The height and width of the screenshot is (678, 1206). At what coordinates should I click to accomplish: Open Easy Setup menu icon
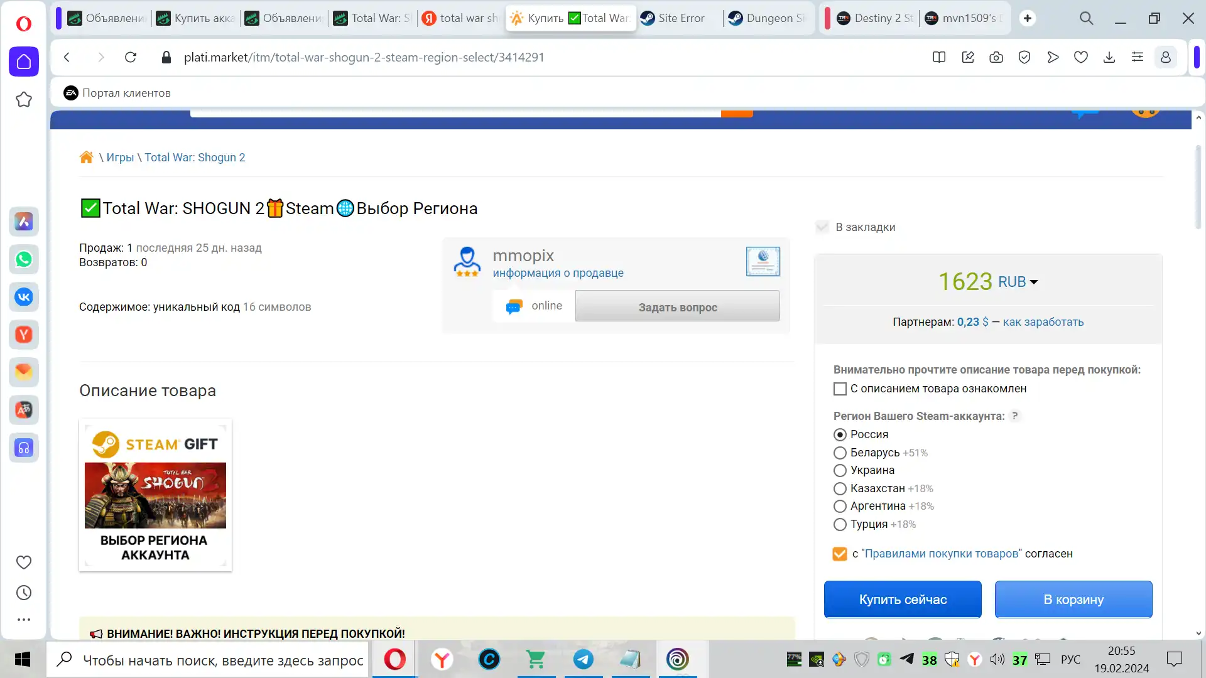coord(1138,57)
